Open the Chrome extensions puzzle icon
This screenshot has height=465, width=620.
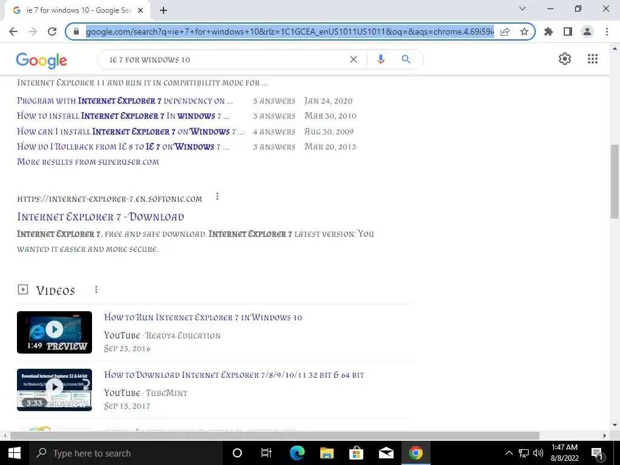click(549, 31)
